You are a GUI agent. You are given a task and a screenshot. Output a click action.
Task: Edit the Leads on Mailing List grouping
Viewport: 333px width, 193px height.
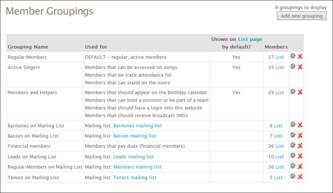(x=293, y=156)
